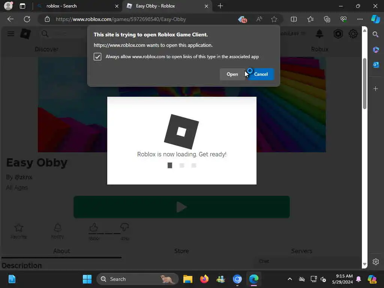Cancel opening the Roblox Game Client
The width and height of the screenshot is (384, 288).
point(261,74)
